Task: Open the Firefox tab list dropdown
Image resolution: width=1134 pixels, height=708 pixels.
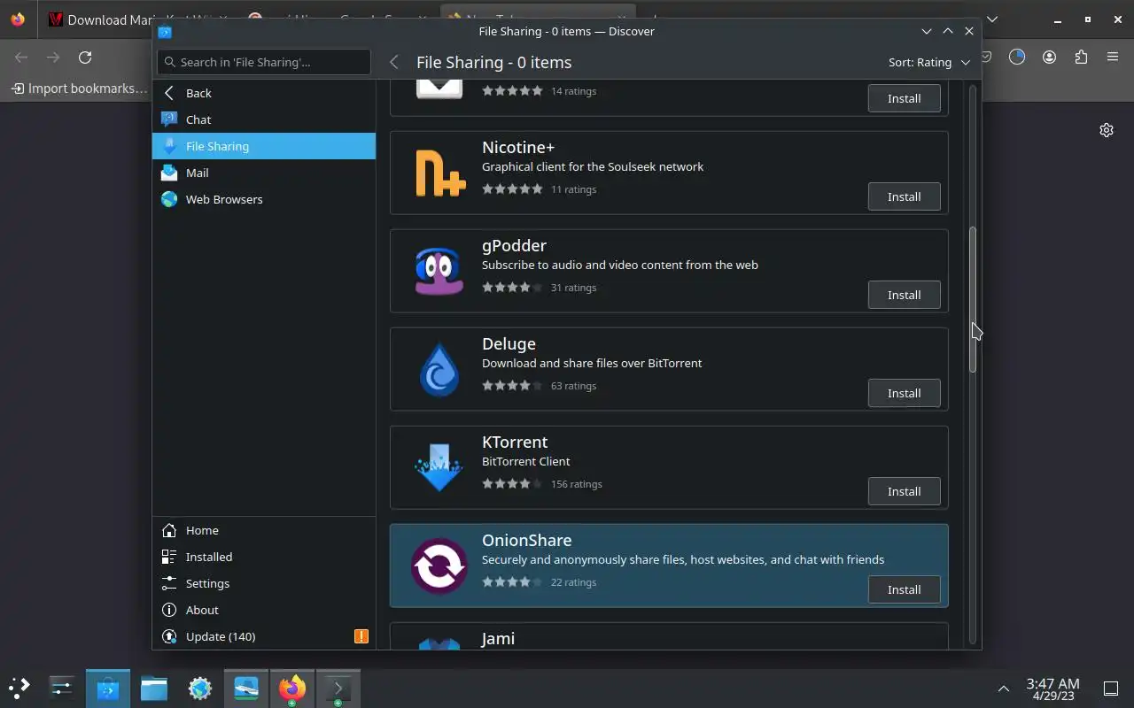Action: pyautogui.click(x=991, y=19)
